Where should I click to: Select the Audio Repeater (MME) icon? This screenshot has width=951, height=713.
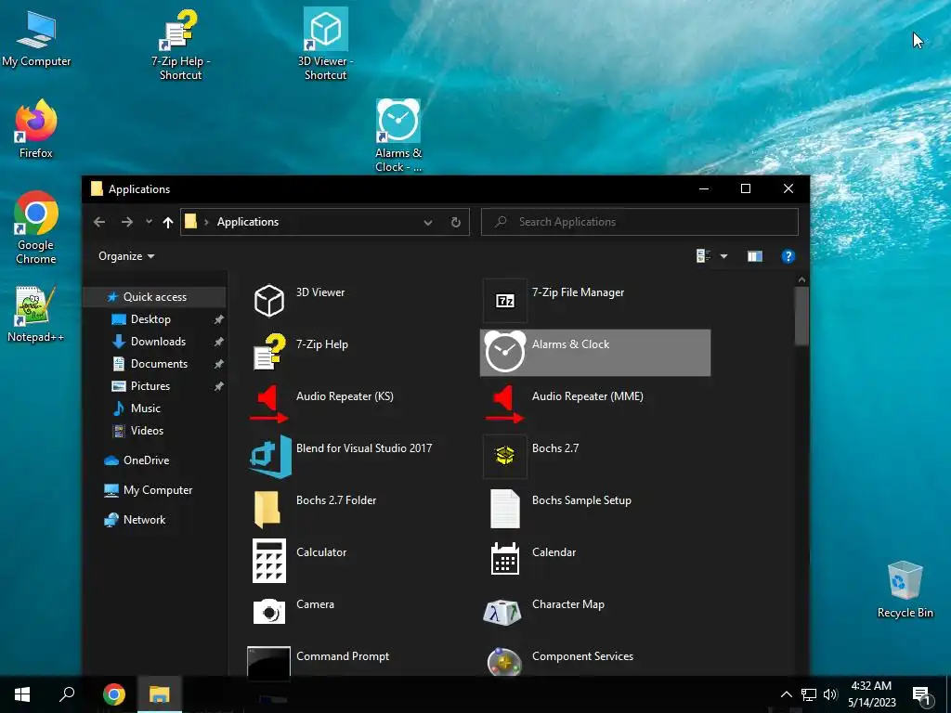pyautogui.click(x=504, y=404)
